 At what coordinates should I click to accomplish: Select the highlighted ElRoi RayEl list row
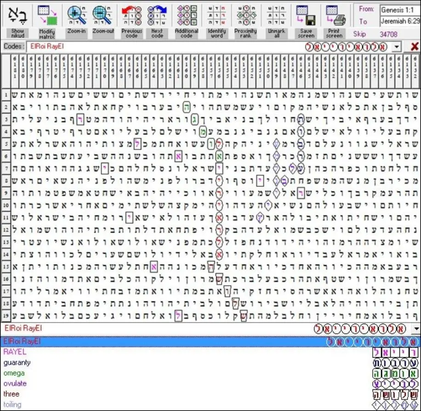(x=210, y=342)
